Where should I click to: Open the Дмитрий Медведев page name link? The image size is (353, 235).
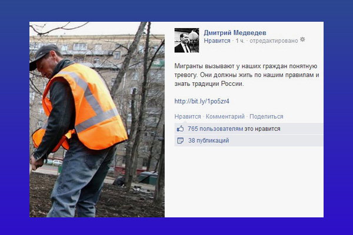[x=235, y=33]
